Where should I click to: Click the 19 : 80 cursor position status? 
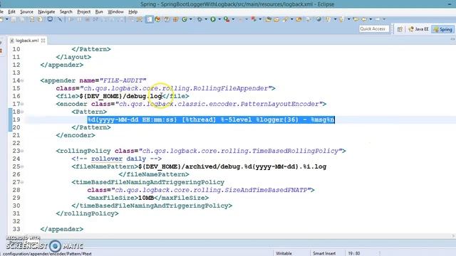point(354,253)
